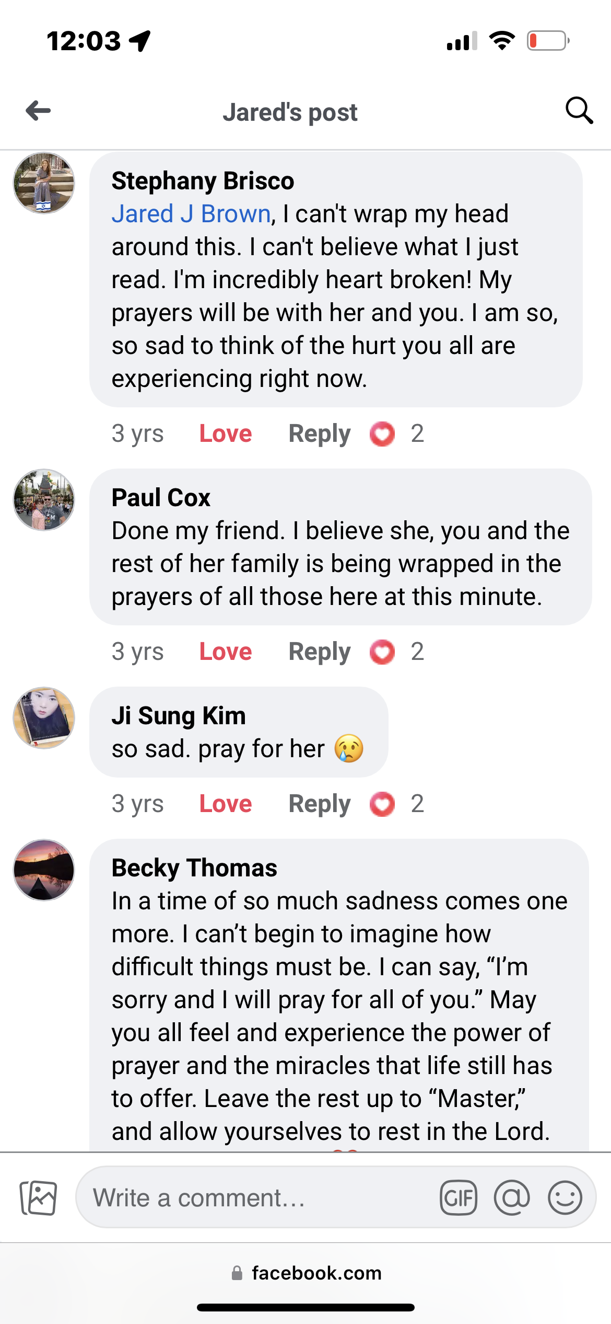Tap heart reaction on Stephany Brisco's comment

point(382,434)
